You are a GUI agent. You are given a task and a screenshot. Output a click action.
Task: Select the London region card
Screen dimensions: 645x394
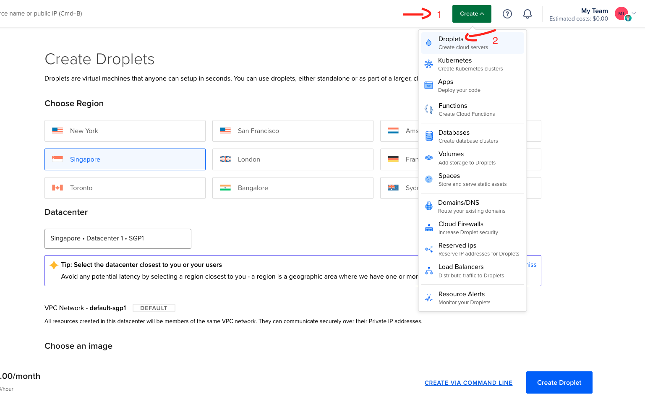point(292,159)
